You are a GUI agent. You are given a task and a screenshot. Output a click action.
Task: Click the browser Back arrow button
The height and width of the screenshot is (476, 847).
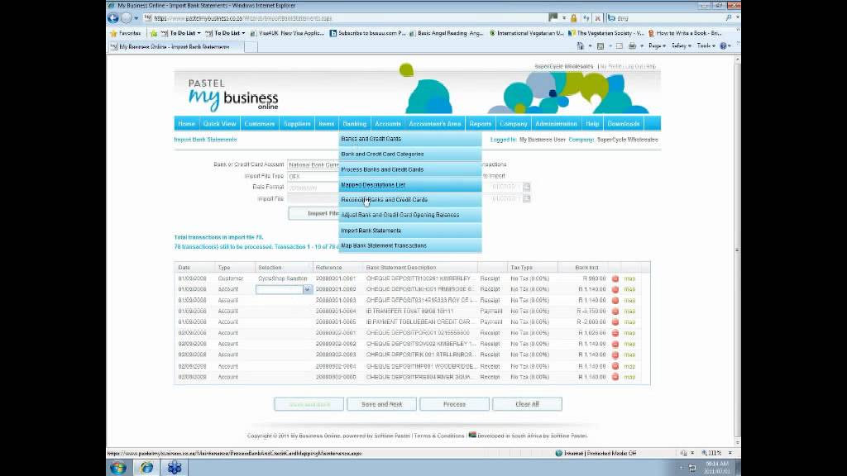(112, 18)
